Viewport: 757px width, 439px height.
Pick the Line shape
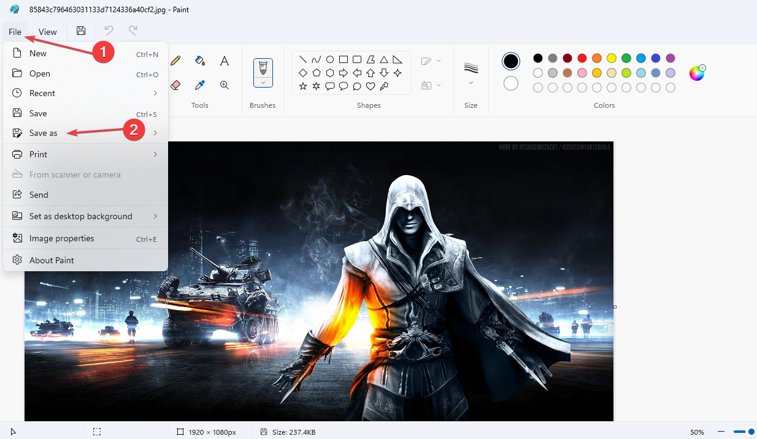303,59
